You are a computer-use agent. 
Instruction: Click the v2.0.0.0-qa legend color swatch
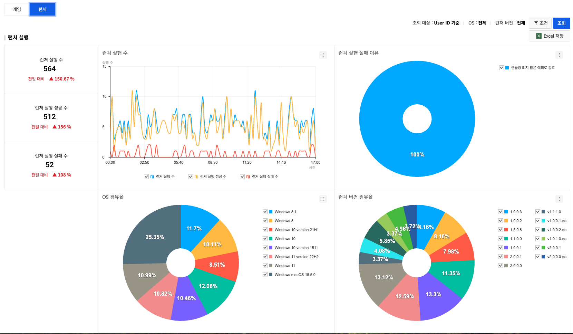[x=543, y=257]
